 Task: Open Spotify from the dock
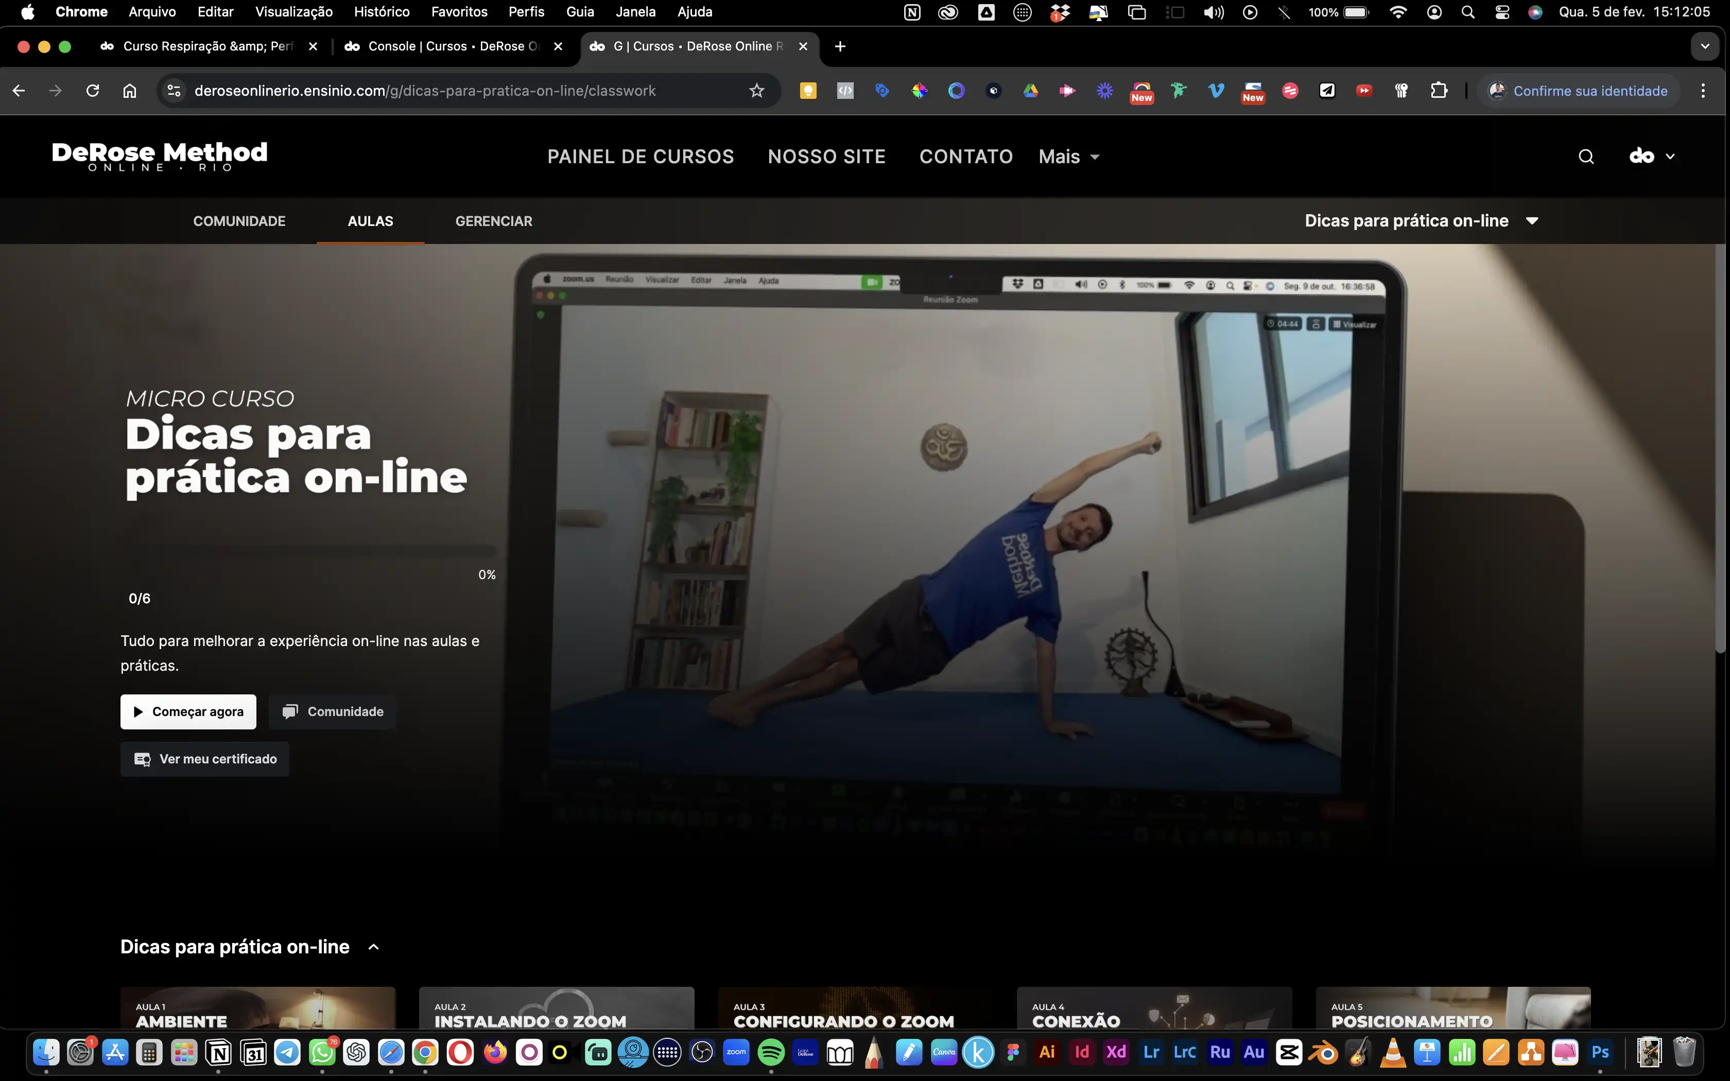tap(771, 1052)
